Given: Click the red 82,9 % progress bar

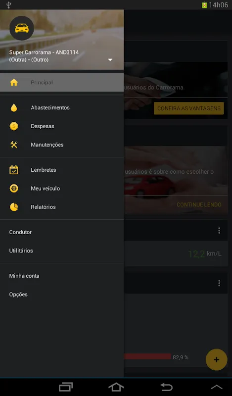Looking at the screenshot, I should point(147,356).
